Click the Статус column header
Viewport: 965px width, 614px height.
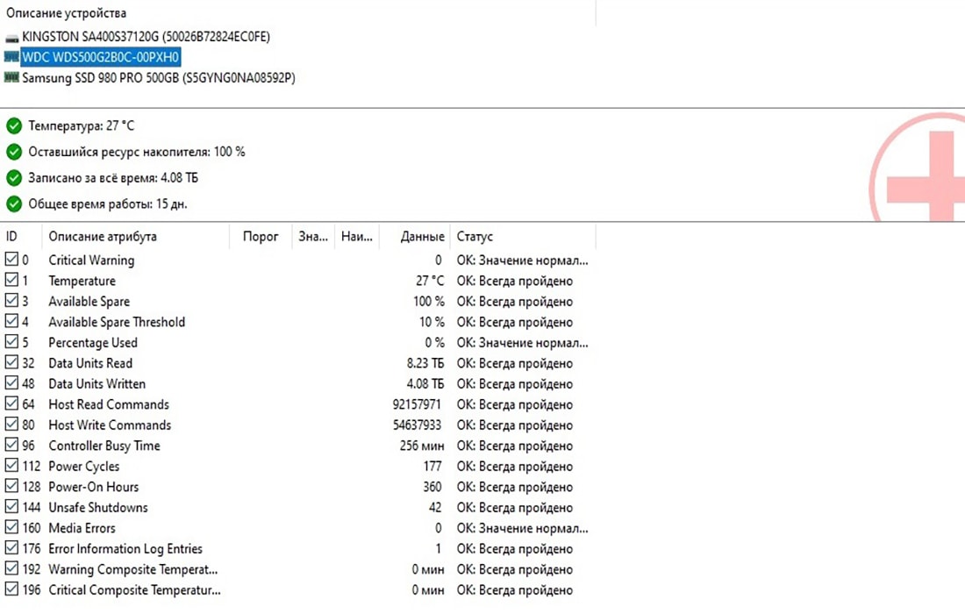pos(475,237)
